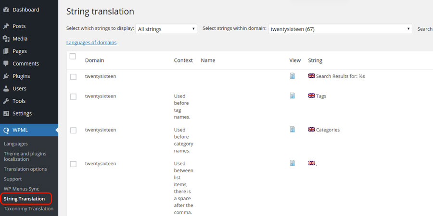Click the Tools wrench icon
The height and width of the screenshot is (216, 433).
6,101
